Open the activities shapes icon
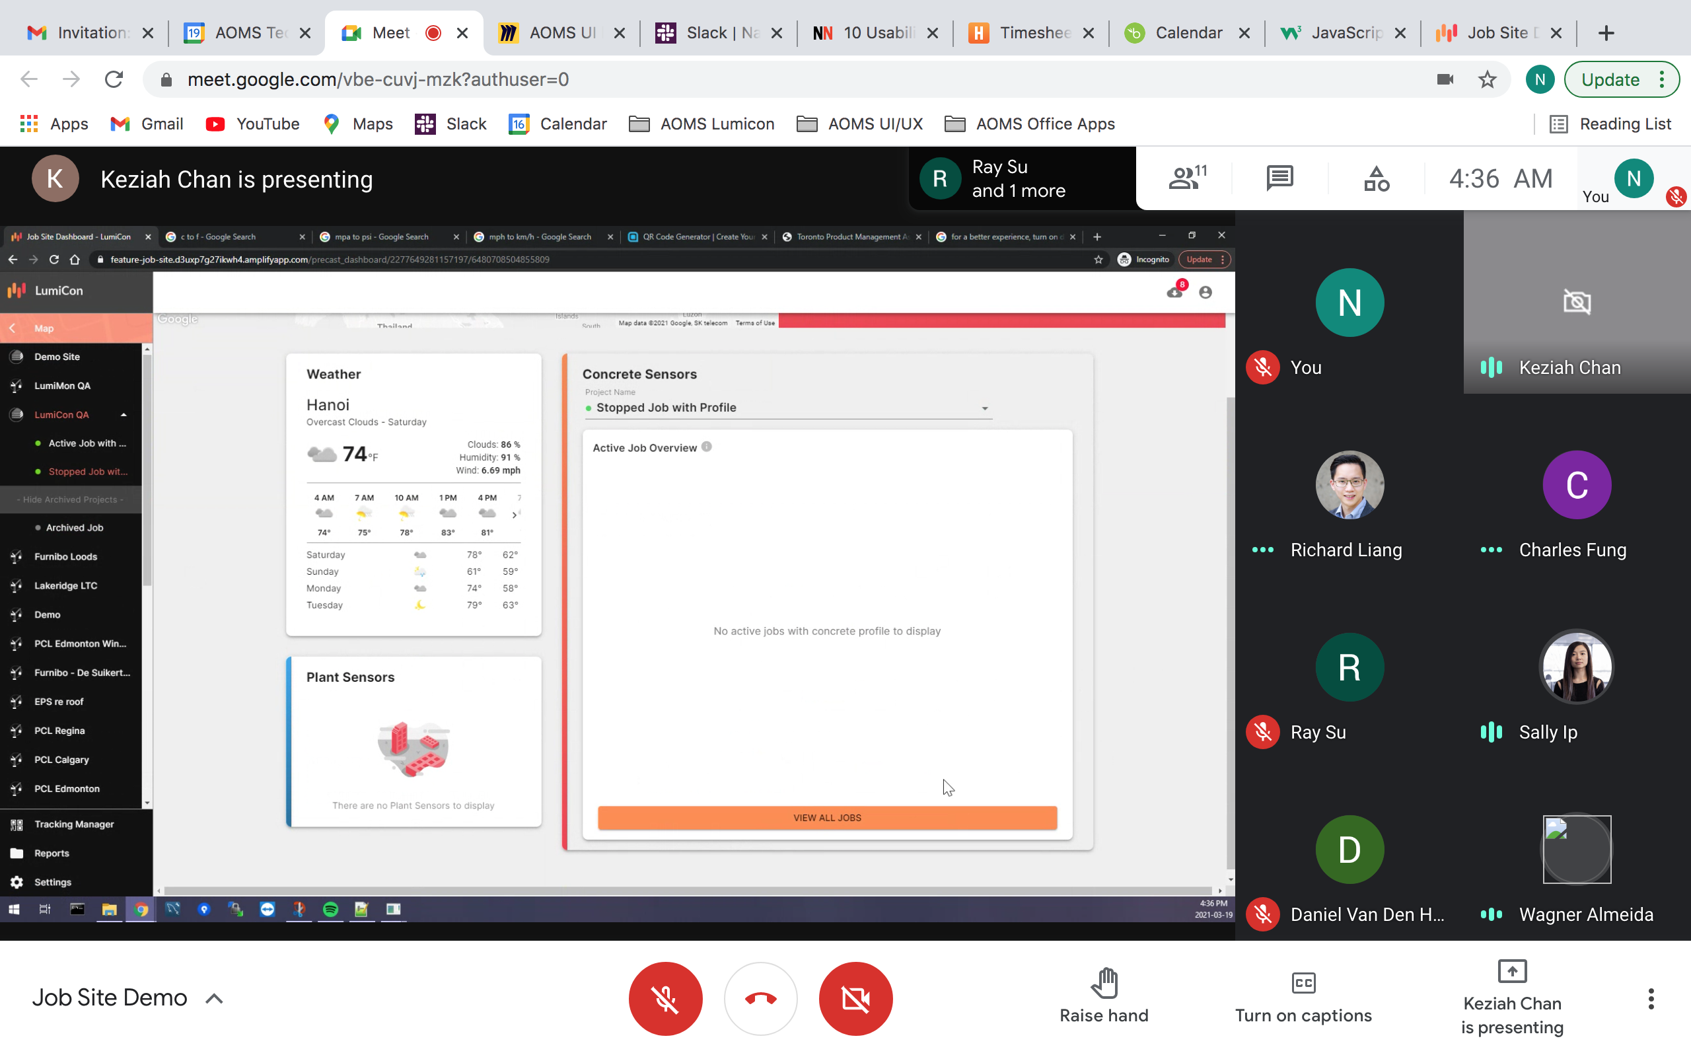Viewport: 1691px width, 1057px height. click(x=1376, y=178)
